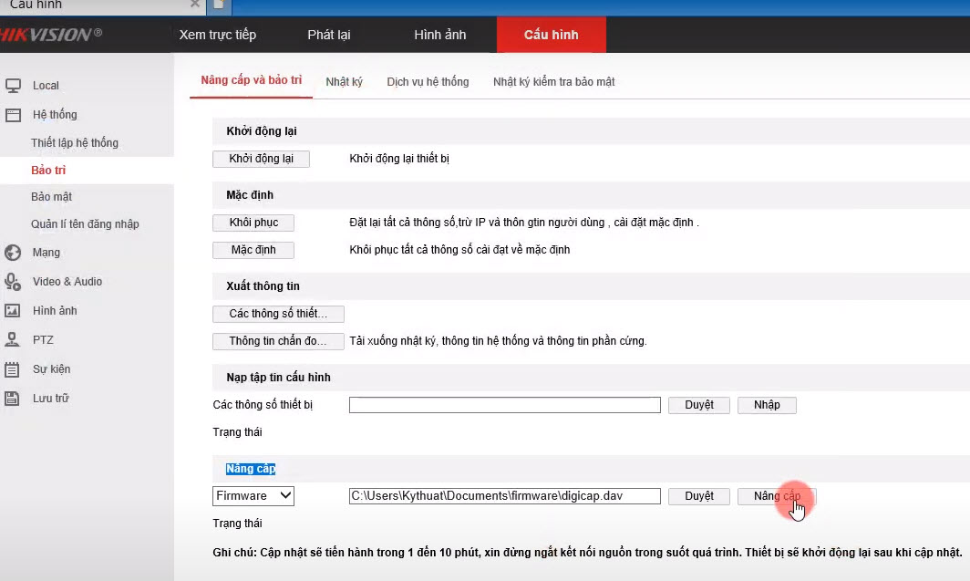Click the Video & Audio microphone icon
This screenshot has height=581, width=970.
click(13, 282)
